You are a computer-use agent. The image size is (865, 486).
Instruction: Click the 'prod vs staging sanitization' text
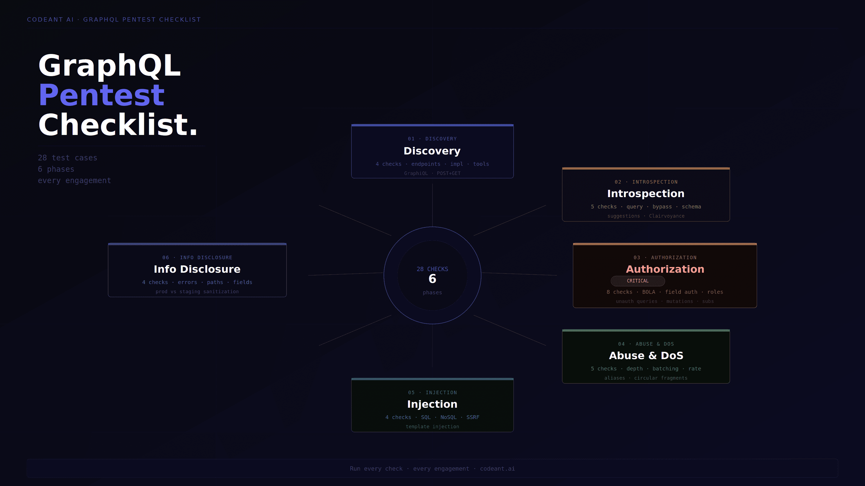pyautogui.click(x=197, y=292)
